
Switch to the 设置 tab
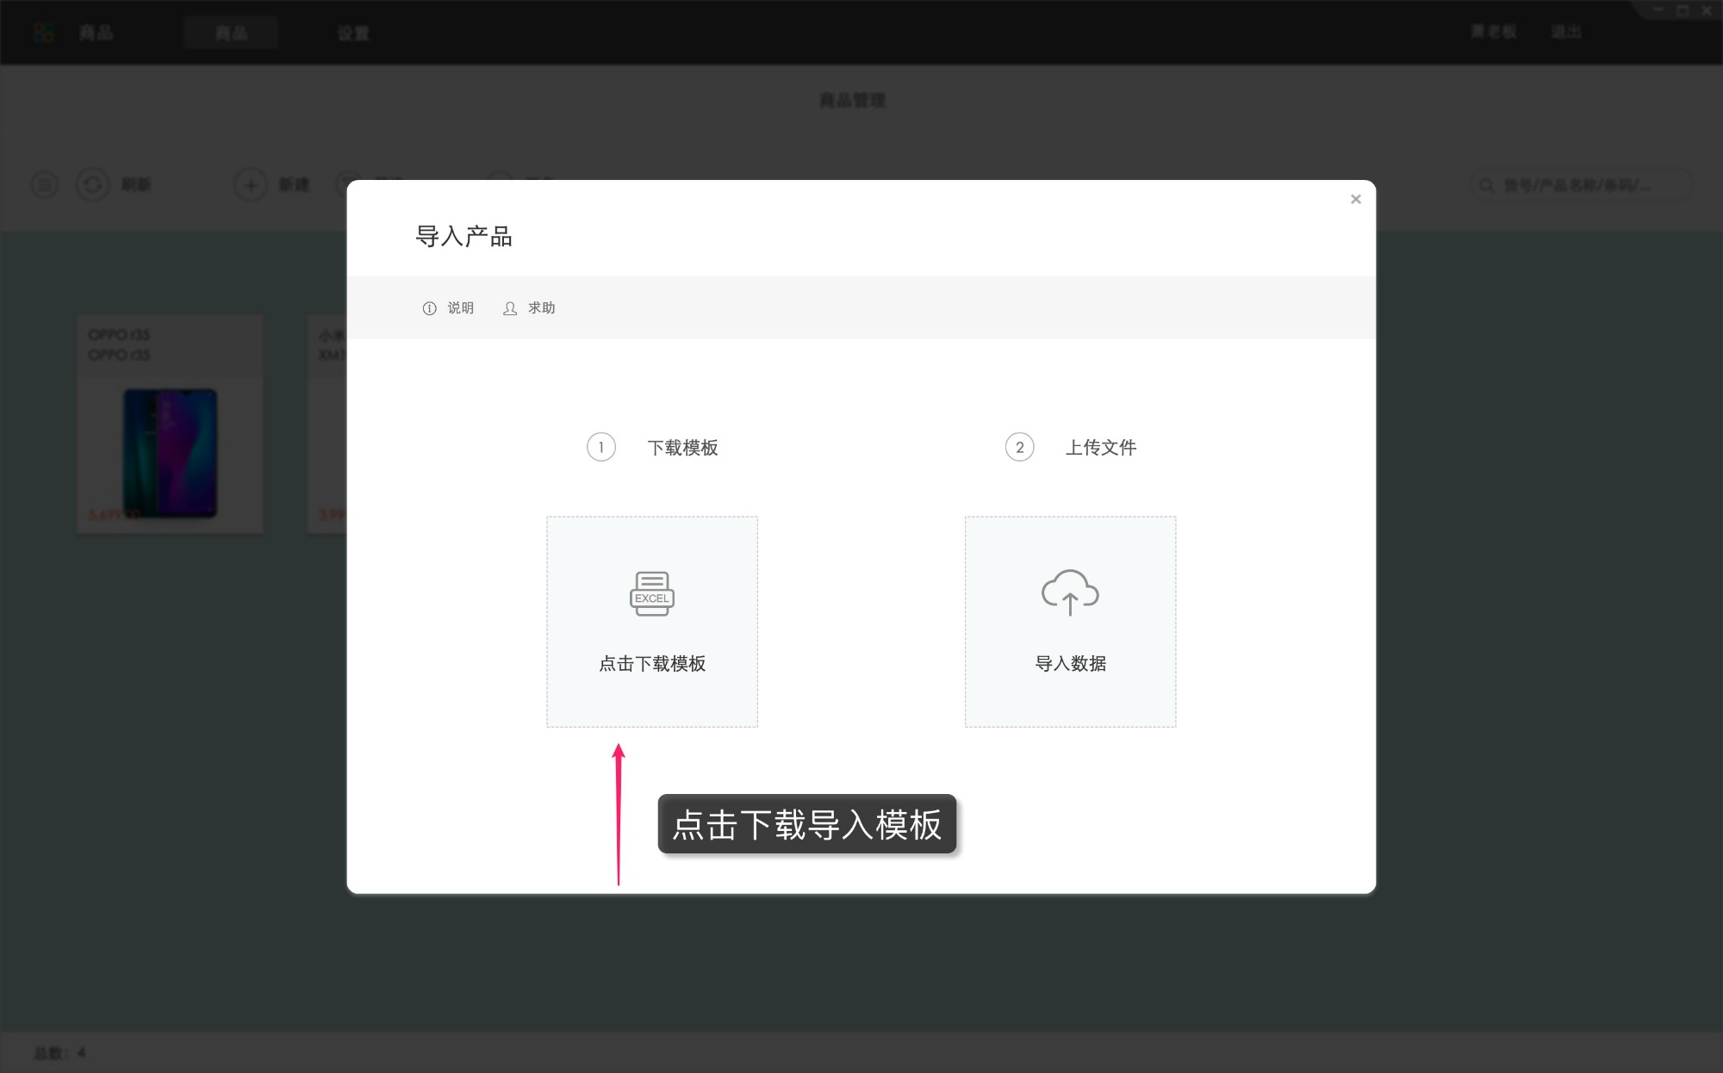[352, 33]
